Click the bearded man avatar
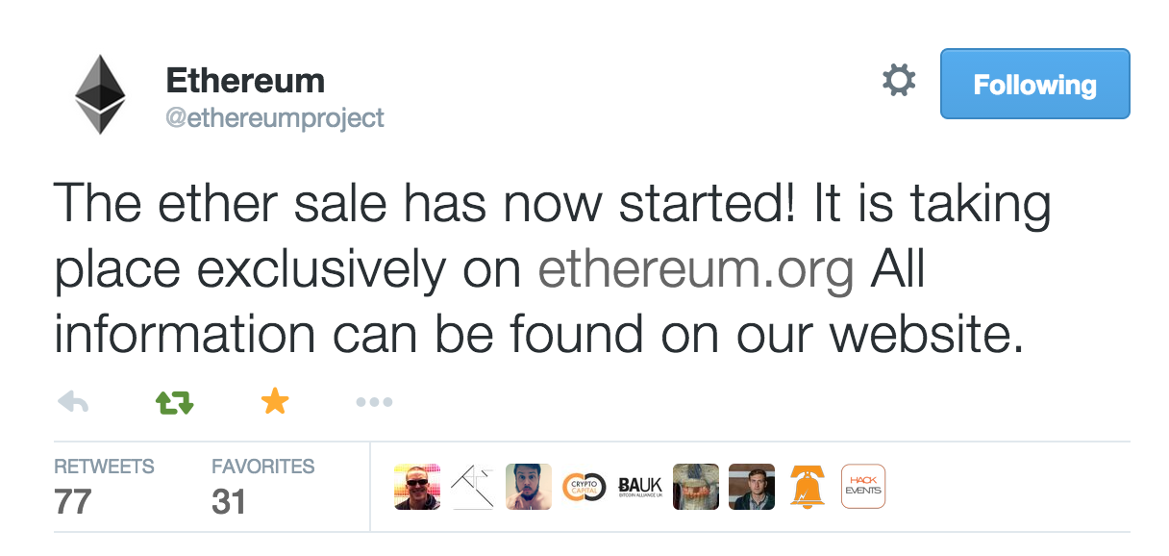Screen dimensions: 1169x556 coord(529,487)
